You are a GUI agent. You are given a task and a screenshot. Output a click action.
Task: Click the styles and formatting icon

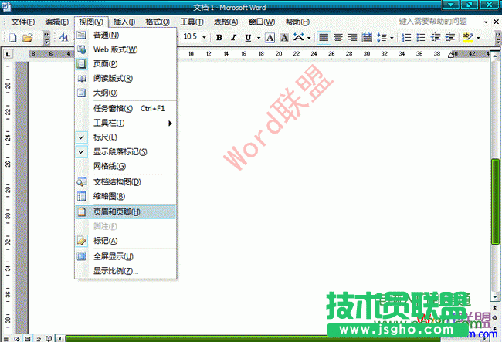point(63,38)
